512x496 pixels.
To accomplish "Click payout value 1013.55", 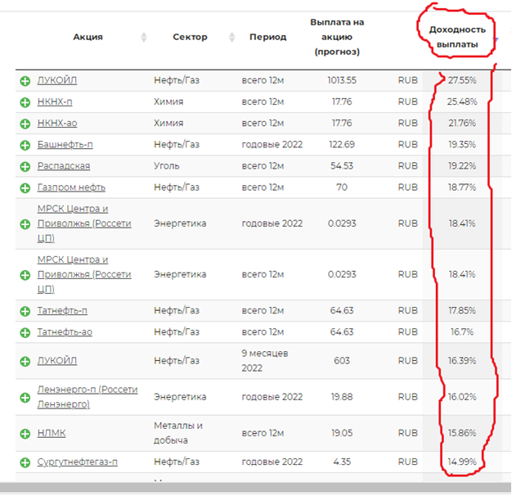I will 342,80.
